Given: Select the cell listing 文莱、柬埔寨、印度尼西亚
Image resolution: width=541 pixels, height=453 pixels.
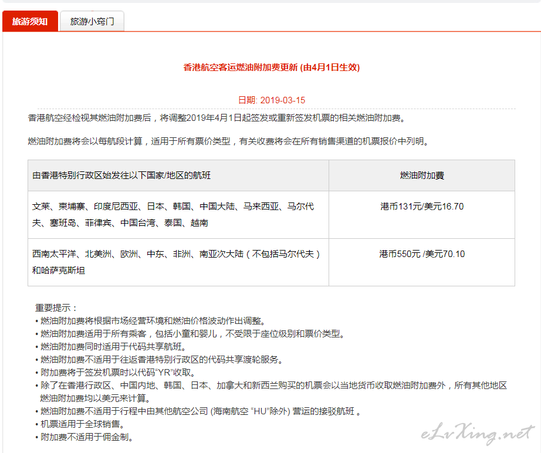Looking at the screenshot, I should pos(178,215).
